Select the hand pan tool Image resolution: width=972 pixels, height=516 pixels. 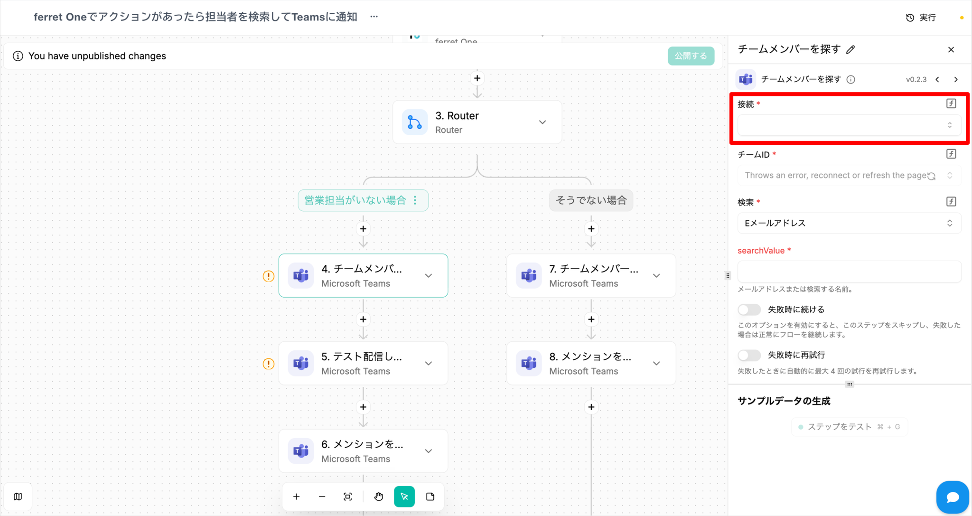coord(378,497)
